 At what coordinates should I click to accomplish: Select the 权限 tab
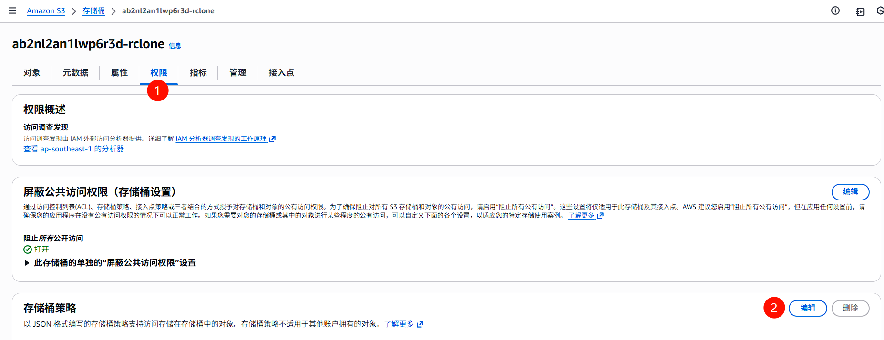click(159, 73)
